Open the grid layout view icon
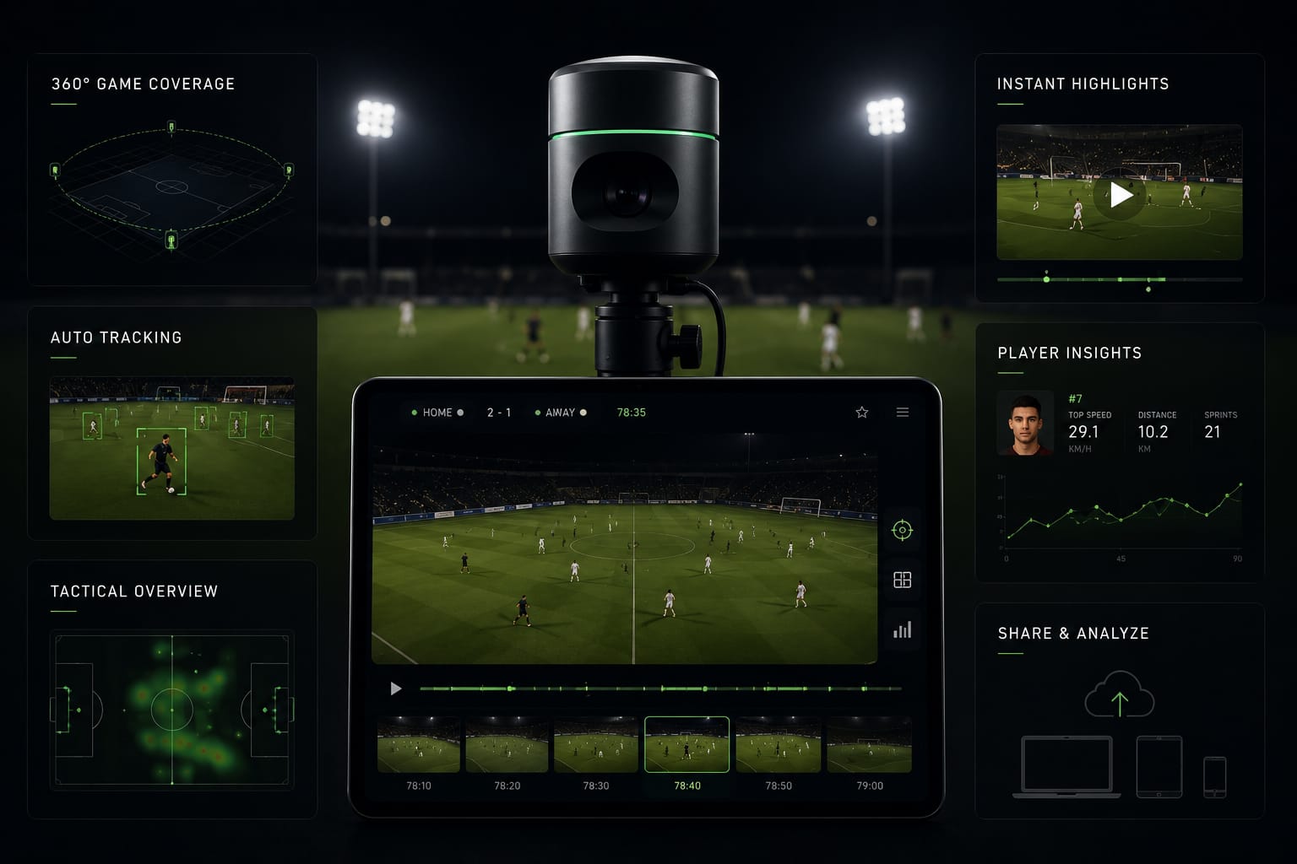Viewport: 1297px width, 864px height. (902, 580)
